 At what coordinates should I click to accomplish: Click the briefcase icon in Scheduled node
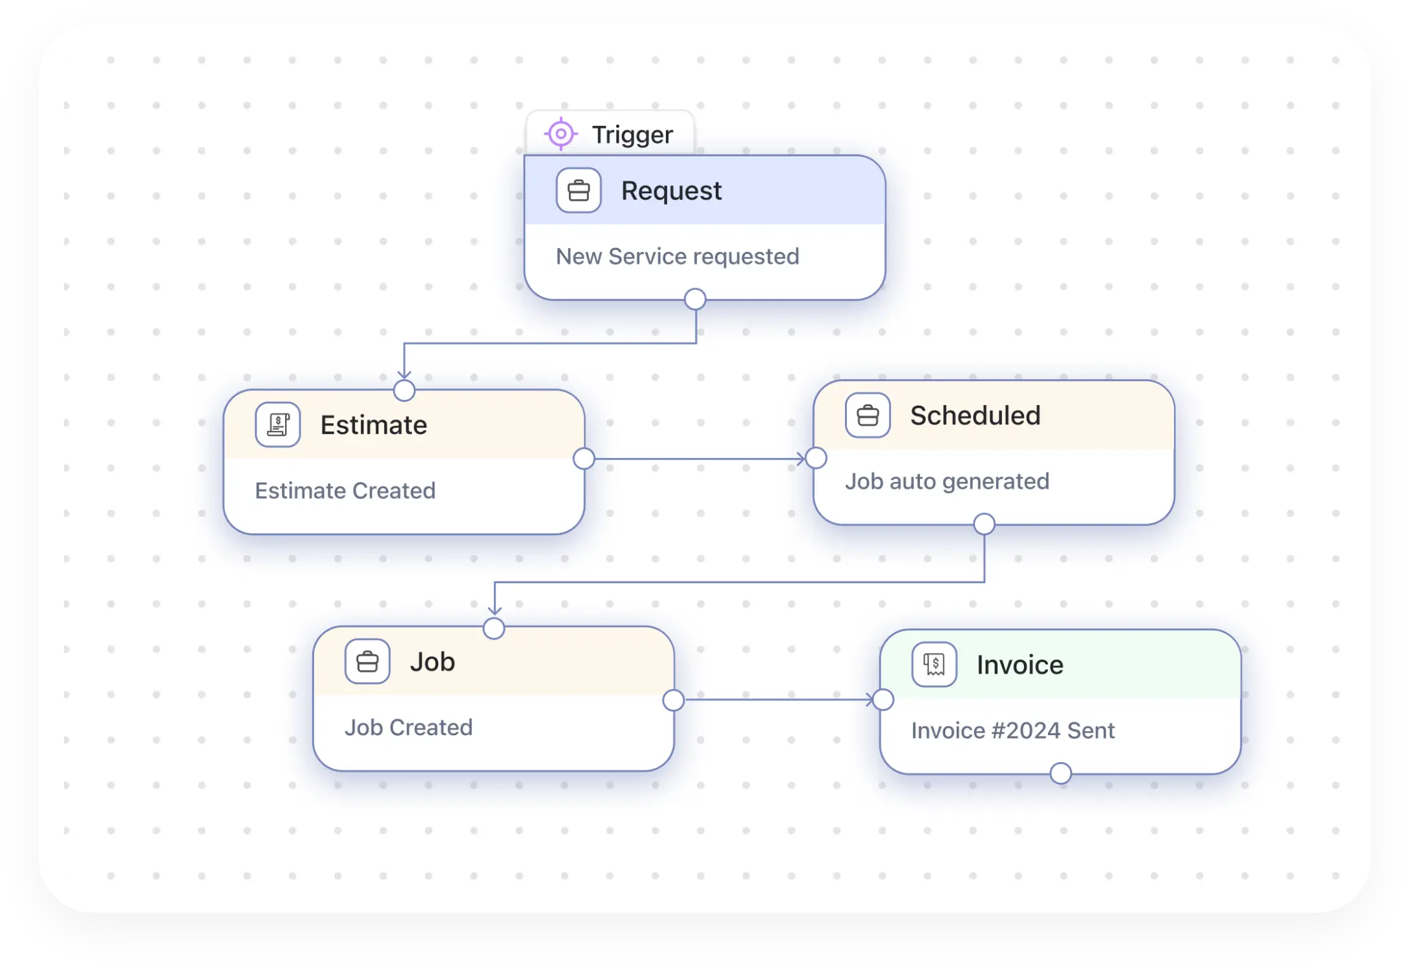(x=868, y=415)
